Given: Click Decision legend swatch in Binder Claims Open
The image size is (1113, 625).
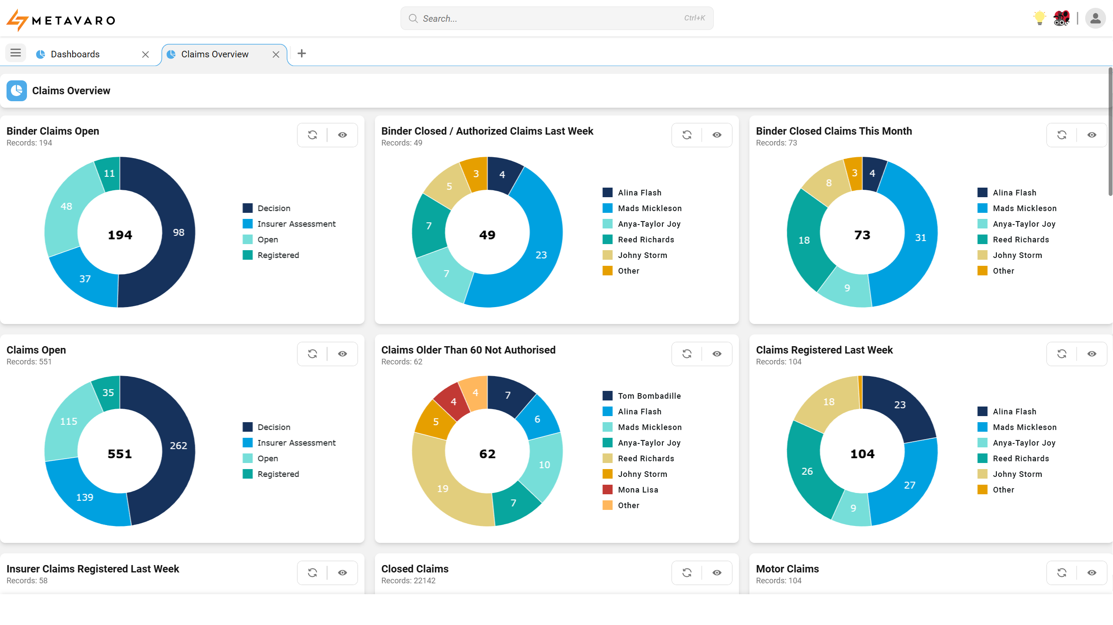Looking at the screenshot, I should coord(247,208).
